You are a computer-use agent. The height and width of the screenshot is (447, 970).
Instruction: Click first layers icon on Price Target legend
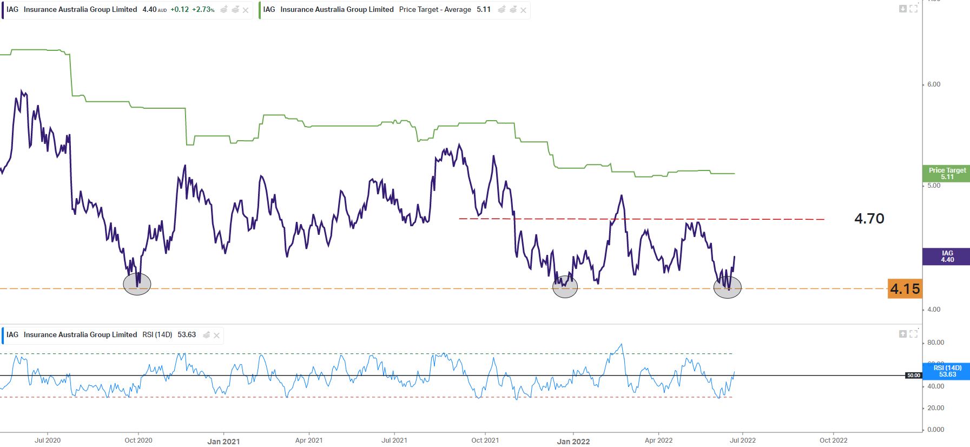point(502,10)
